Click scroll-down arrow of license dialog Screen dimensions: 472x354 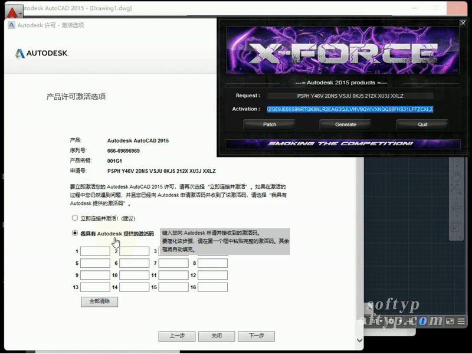[x=359, y=340]
